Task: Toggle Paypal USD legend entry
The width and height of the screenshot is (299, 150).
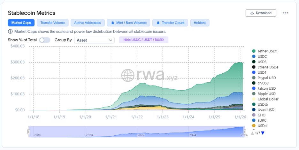Action: point(266,78)
